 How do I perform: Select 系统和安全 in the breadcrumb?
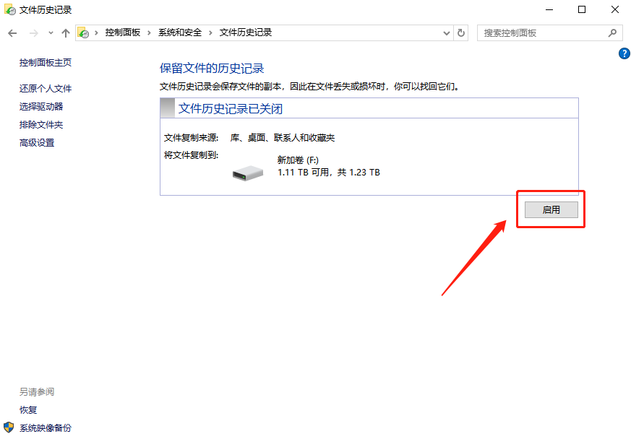180,32
